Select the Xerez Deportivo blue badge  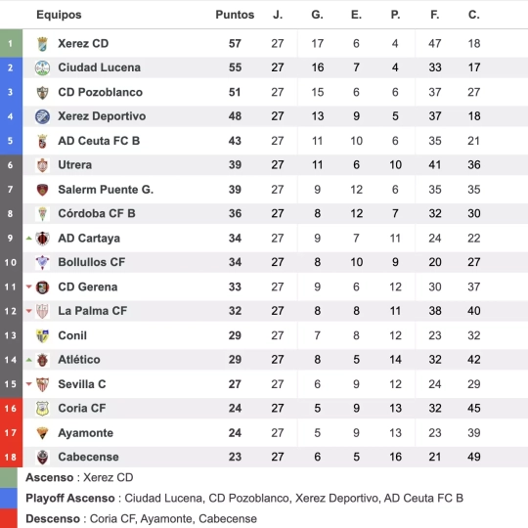point(42,116)
